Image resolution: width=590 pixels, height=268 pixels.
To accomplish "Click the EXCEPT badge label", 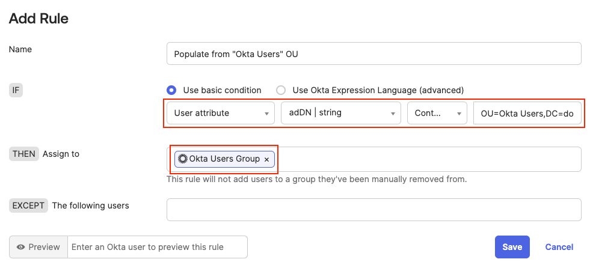I will (28, 206).
